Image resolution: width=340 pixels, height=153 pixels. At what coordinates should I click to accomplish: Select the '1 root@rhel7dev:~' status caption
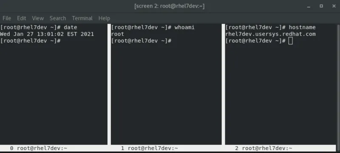pos(150,148)
